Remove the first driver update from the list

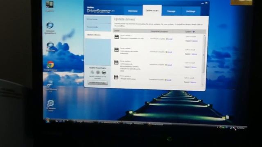pos(195,41)
